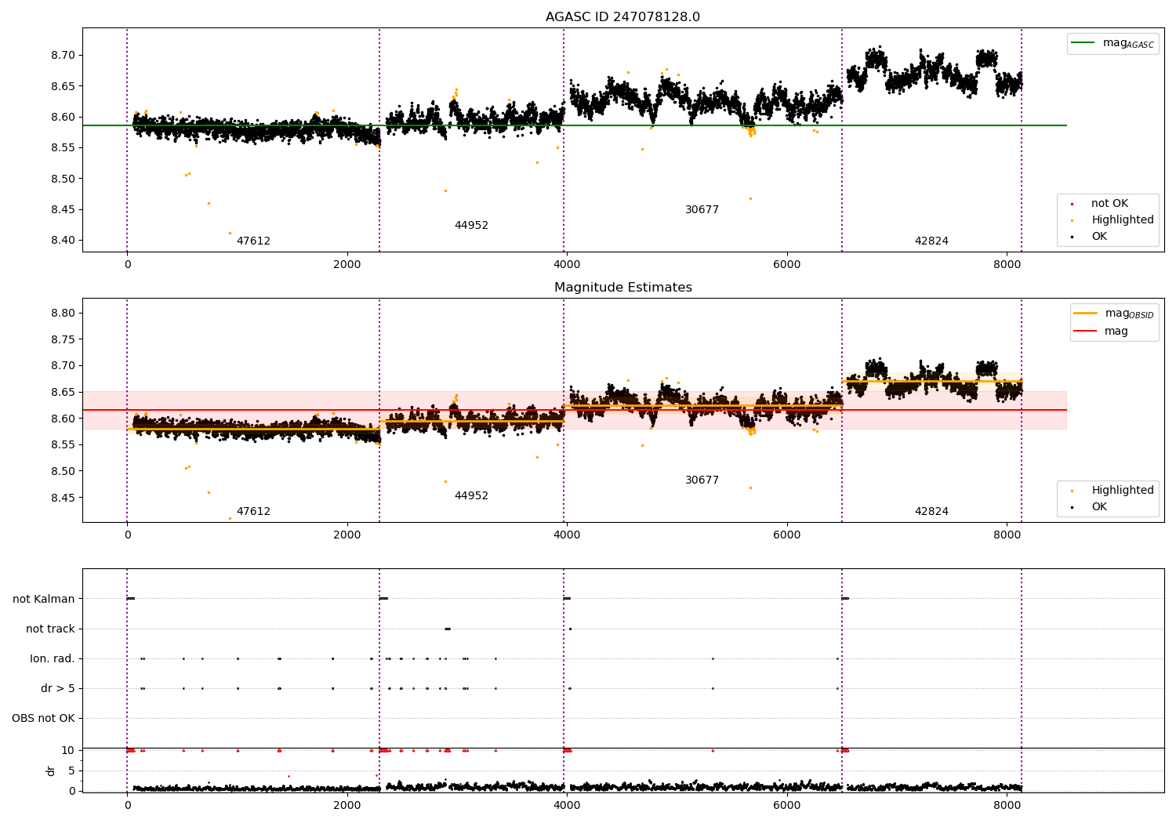Viewport: 1176px width, 823px height.
Task: Click the 8.80 y-tick of middle plot
Action: click(x=64, y=314)
